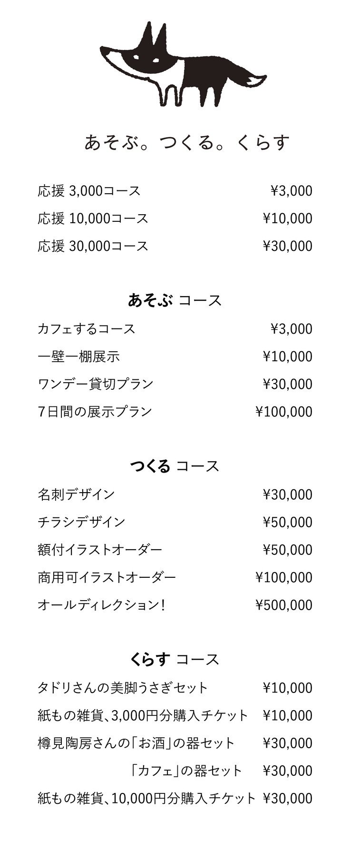Choose チラシデザイン
This screenshot has width=350, height=841.
coord(81,522)
